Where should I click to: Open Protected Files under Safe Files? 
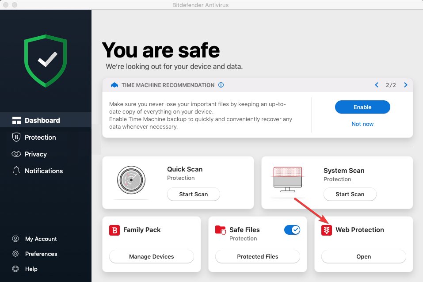tap(257, 256)
